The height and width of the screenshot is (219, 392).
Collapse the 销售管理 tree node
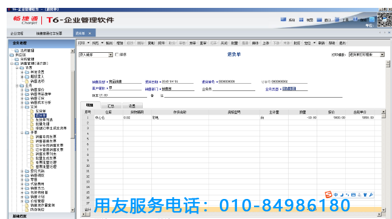pos(12,64)
